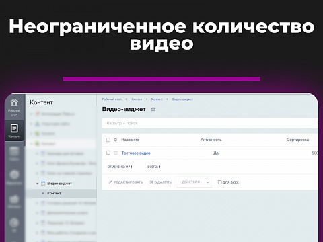This screenshot has height=242, width=323.
Task: Open the Рабочий стол home icon
Action: point(14,102)
